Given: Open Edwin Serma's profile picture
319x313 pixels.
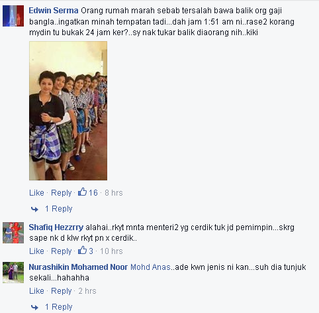Looking at the screenshot, I should [x=13, y=16].
